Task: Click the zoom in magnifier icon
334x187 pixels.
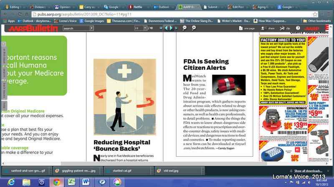Action: 194,28
